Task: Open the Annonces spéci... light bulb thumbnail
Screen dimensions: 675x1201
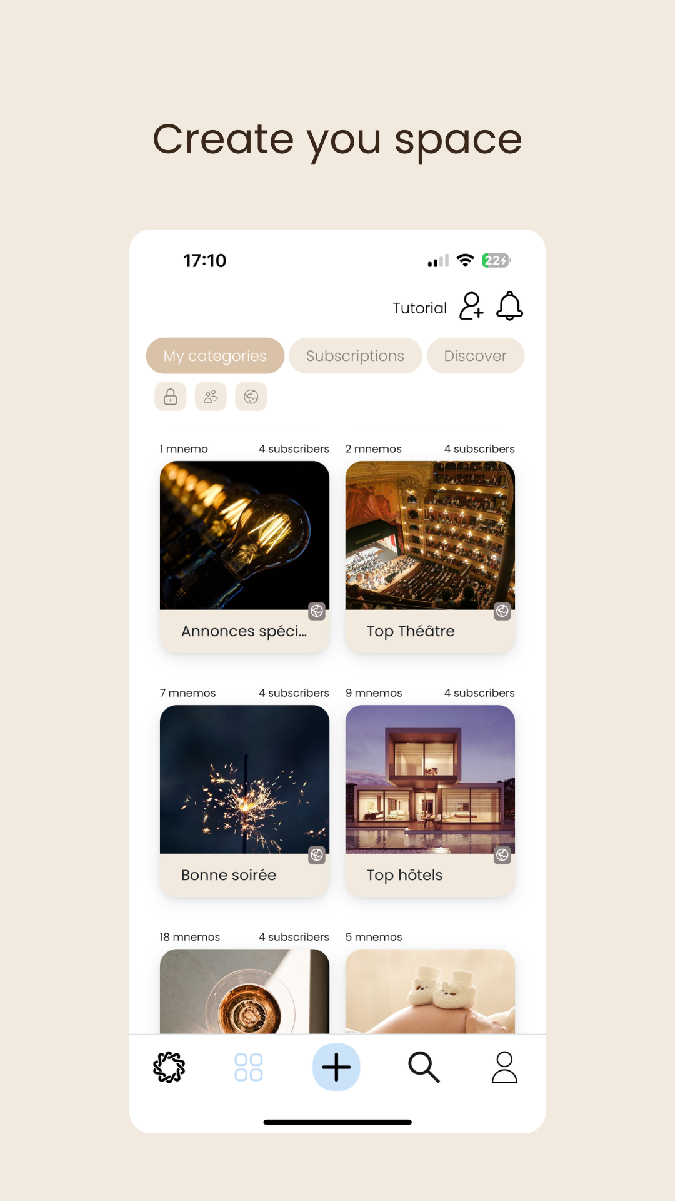Action: (x=244, y=535)
